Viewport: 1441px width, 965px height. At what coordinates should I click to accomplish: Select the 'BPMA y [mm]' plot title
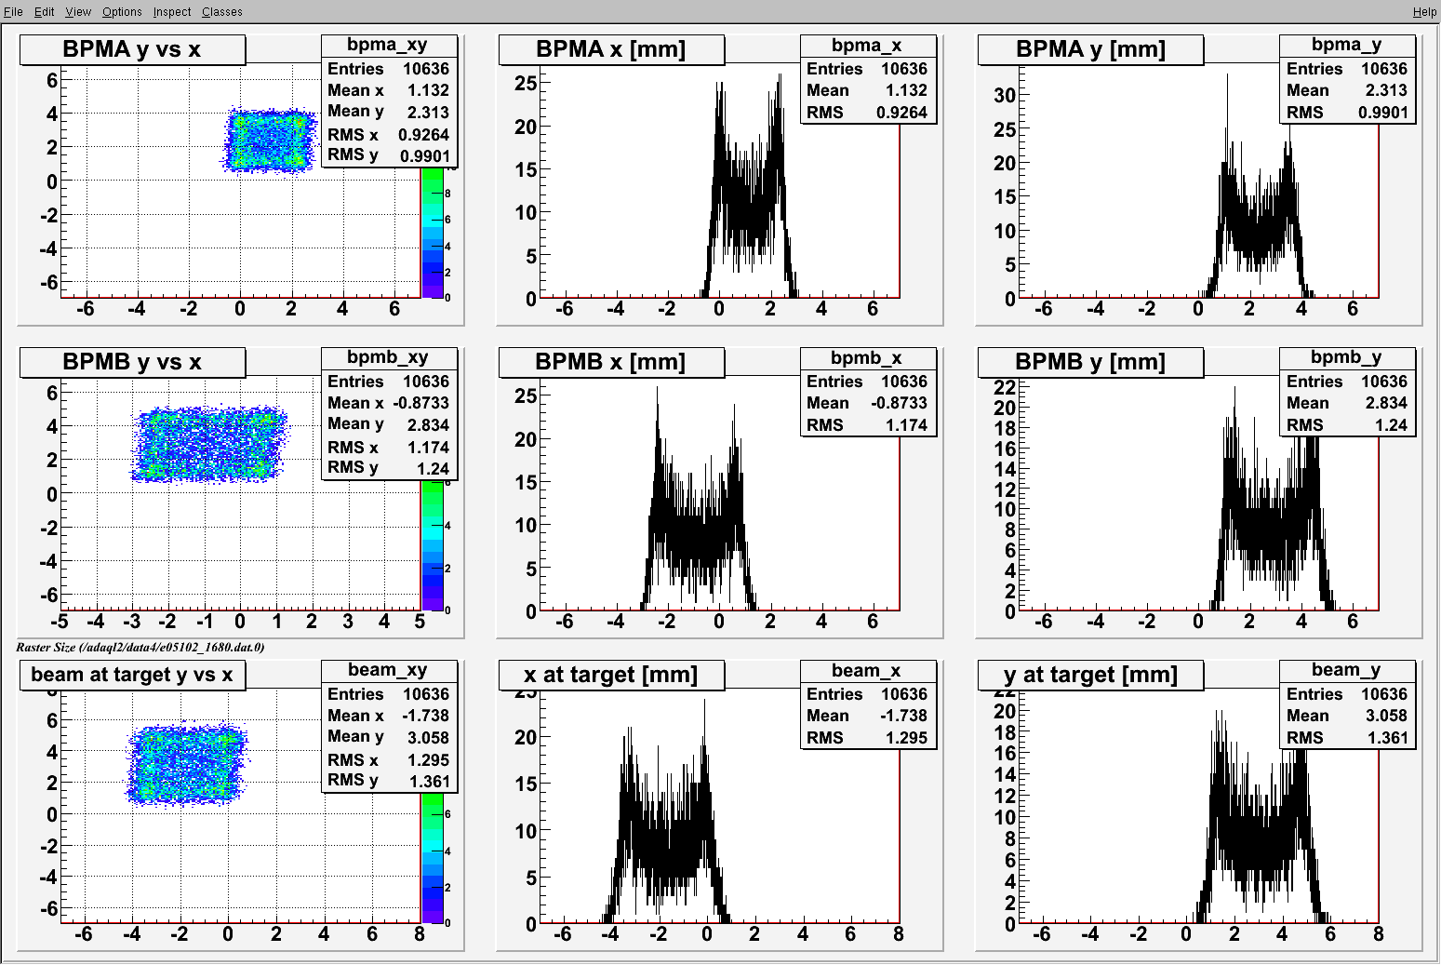point(1090,49)
